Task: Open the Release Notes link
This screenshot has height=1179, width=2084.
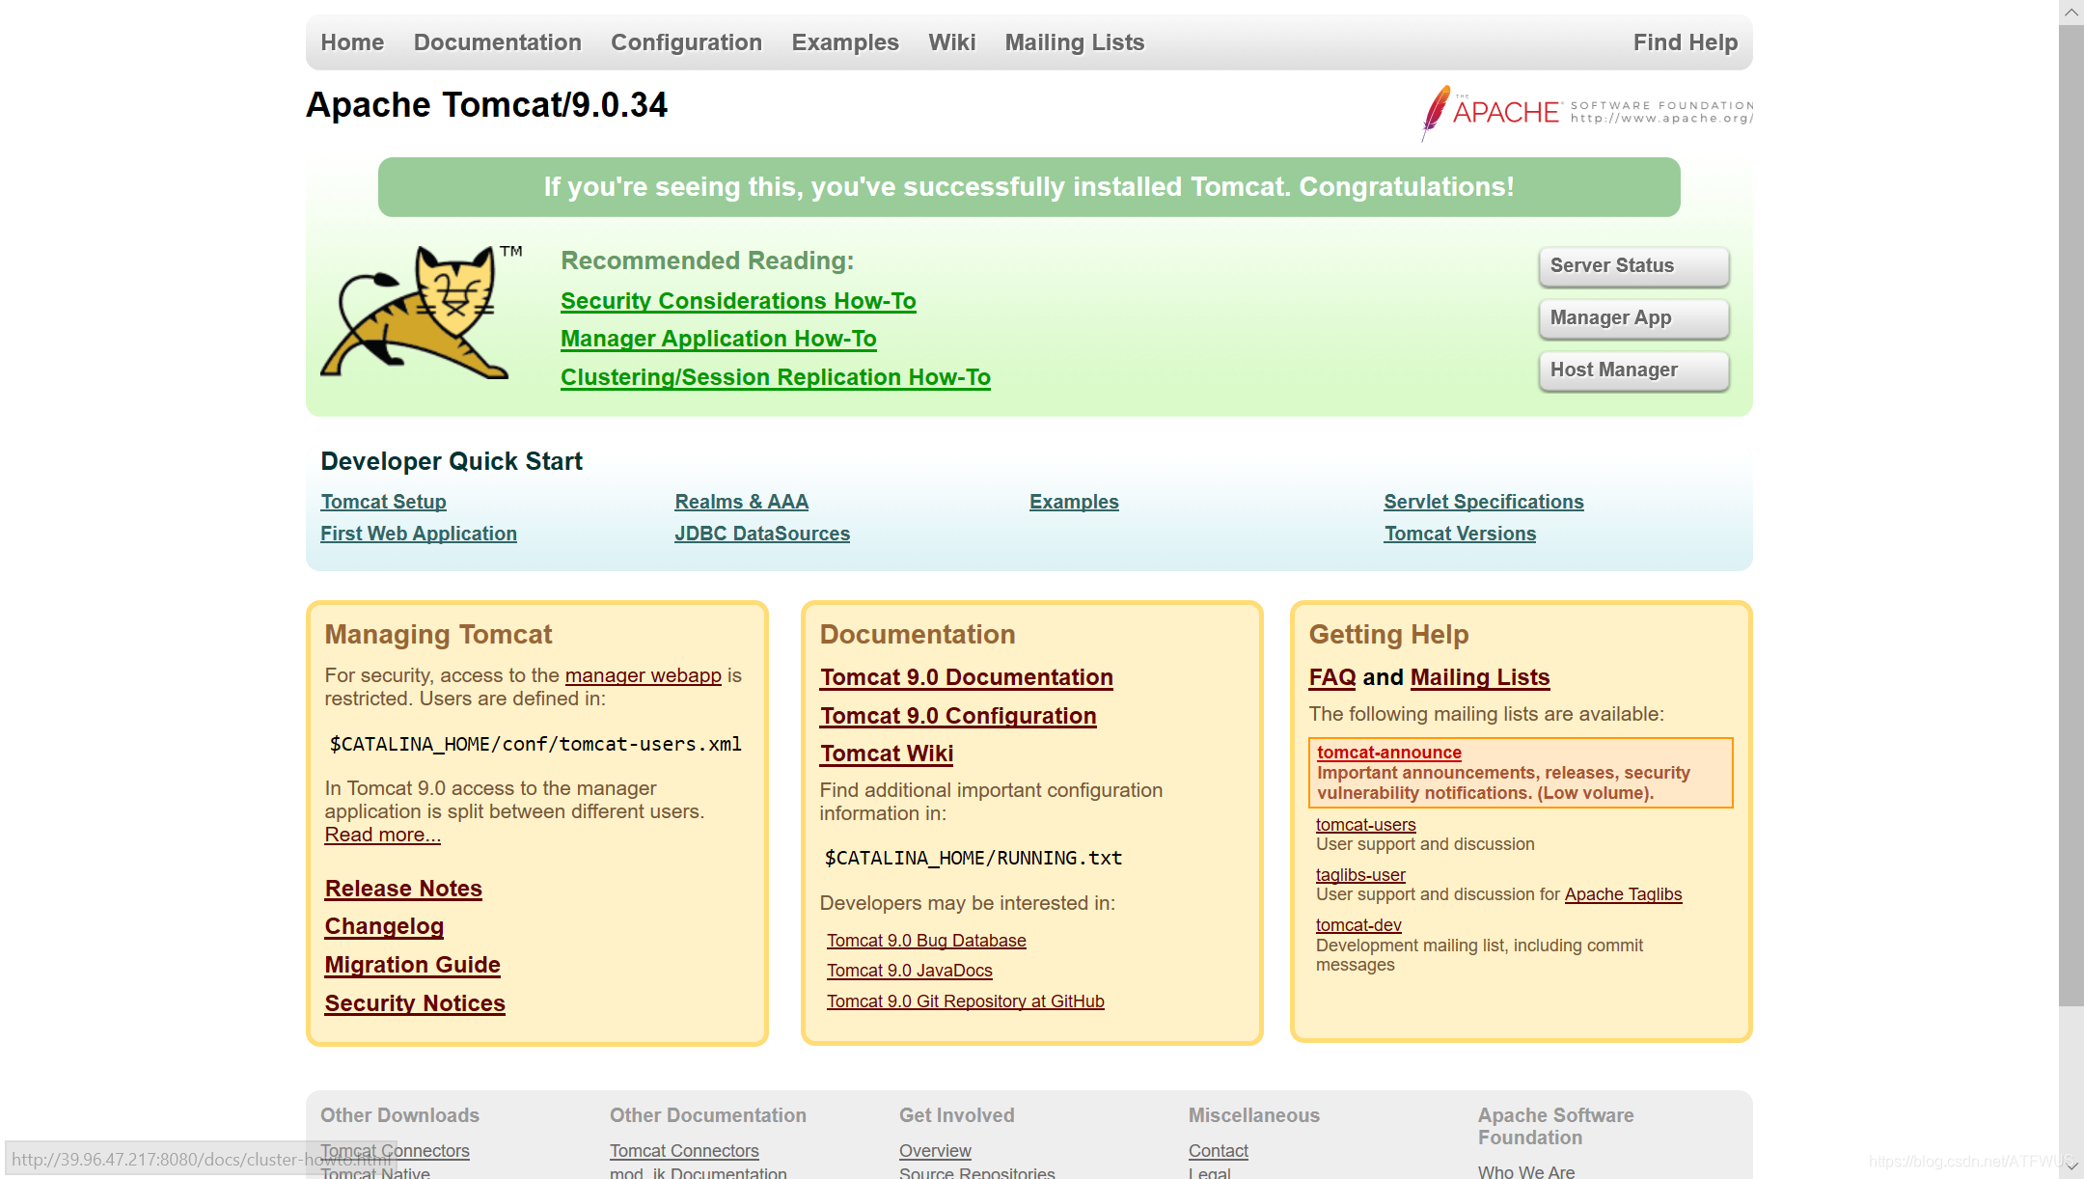Action: coord(403,889)
